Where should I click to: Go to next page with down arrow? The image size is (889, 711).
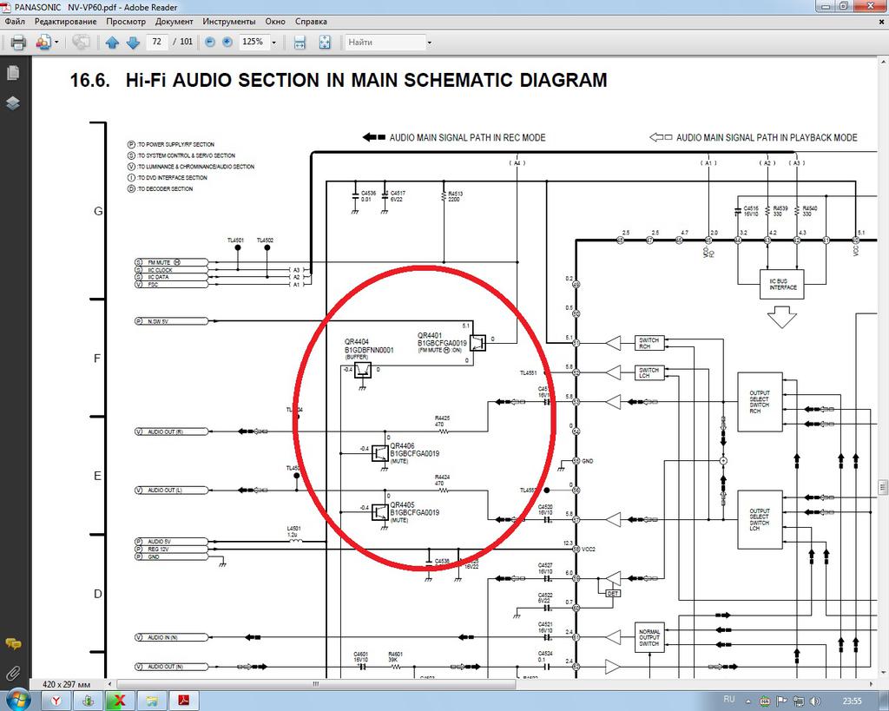(133, 42)
